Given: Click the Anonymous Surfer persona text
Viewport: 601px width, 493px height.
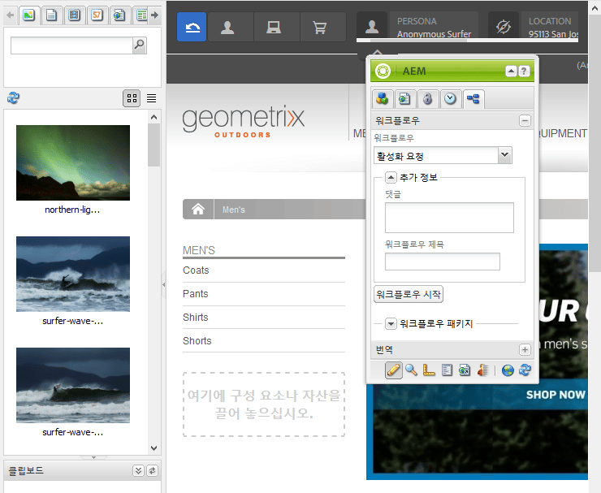Looking at the screenshot, I should tap(434, 34).
